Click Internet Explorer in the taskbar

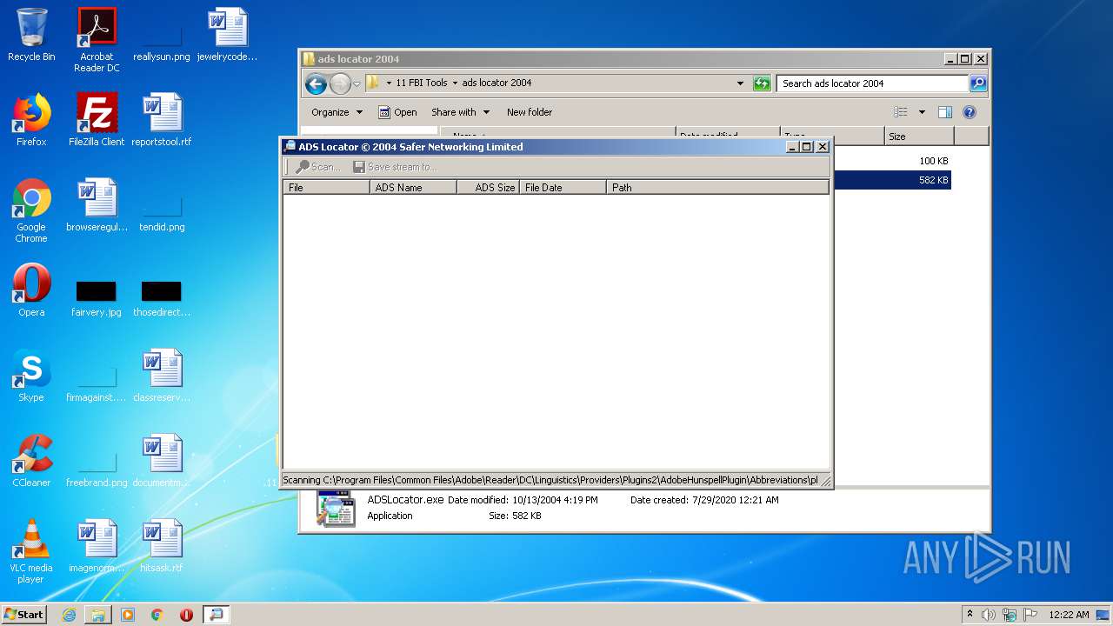click(x=69, y=615)
